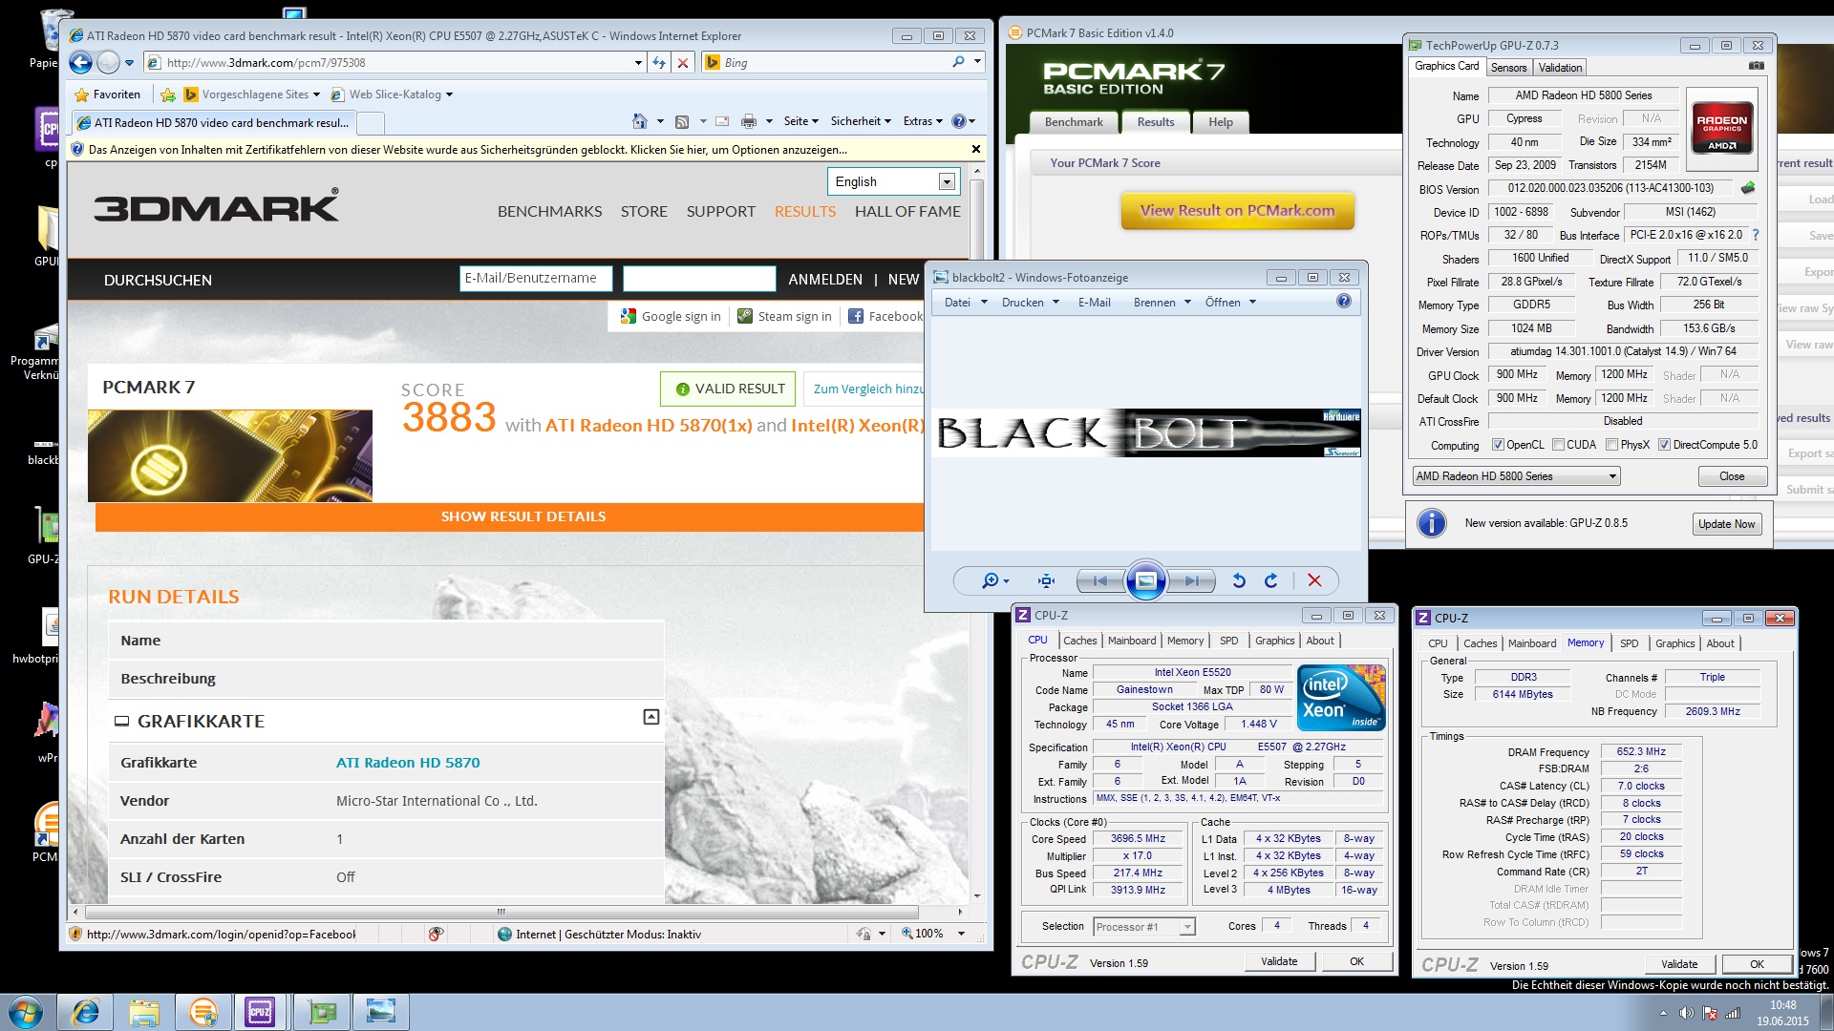Click the red stop loading icon in IE
The height and width of the screenshot is (1031, 1834).
tap(683, 63)
